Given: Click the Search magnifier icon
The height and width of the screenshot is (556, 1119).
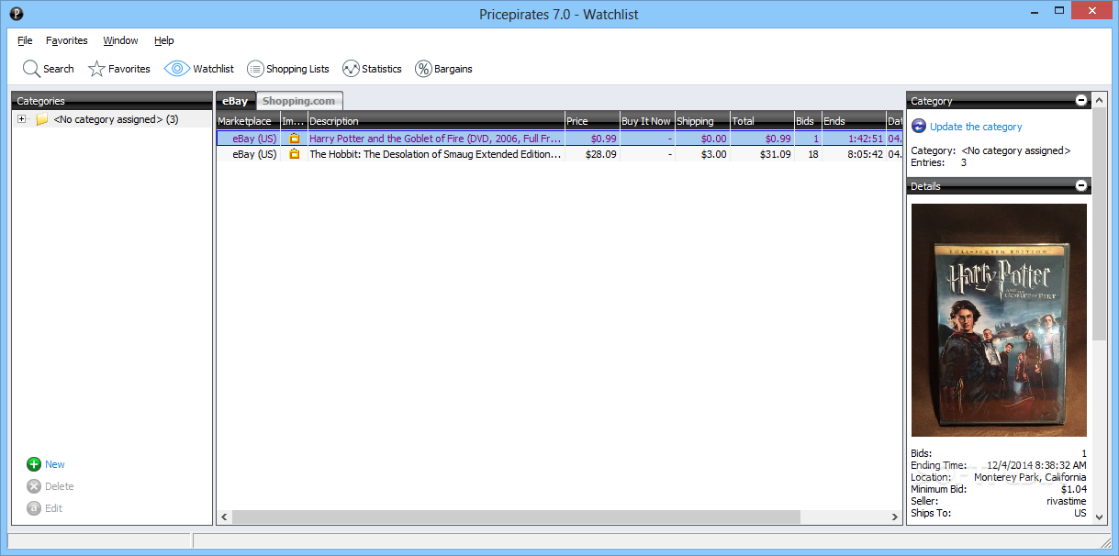Looking at the screenshot, I should pos(31,69).
